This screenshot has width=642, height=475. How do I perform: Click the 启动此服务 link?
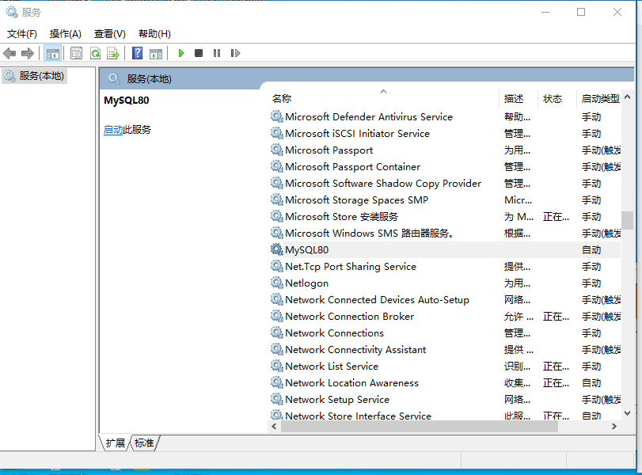click(117, 129)
